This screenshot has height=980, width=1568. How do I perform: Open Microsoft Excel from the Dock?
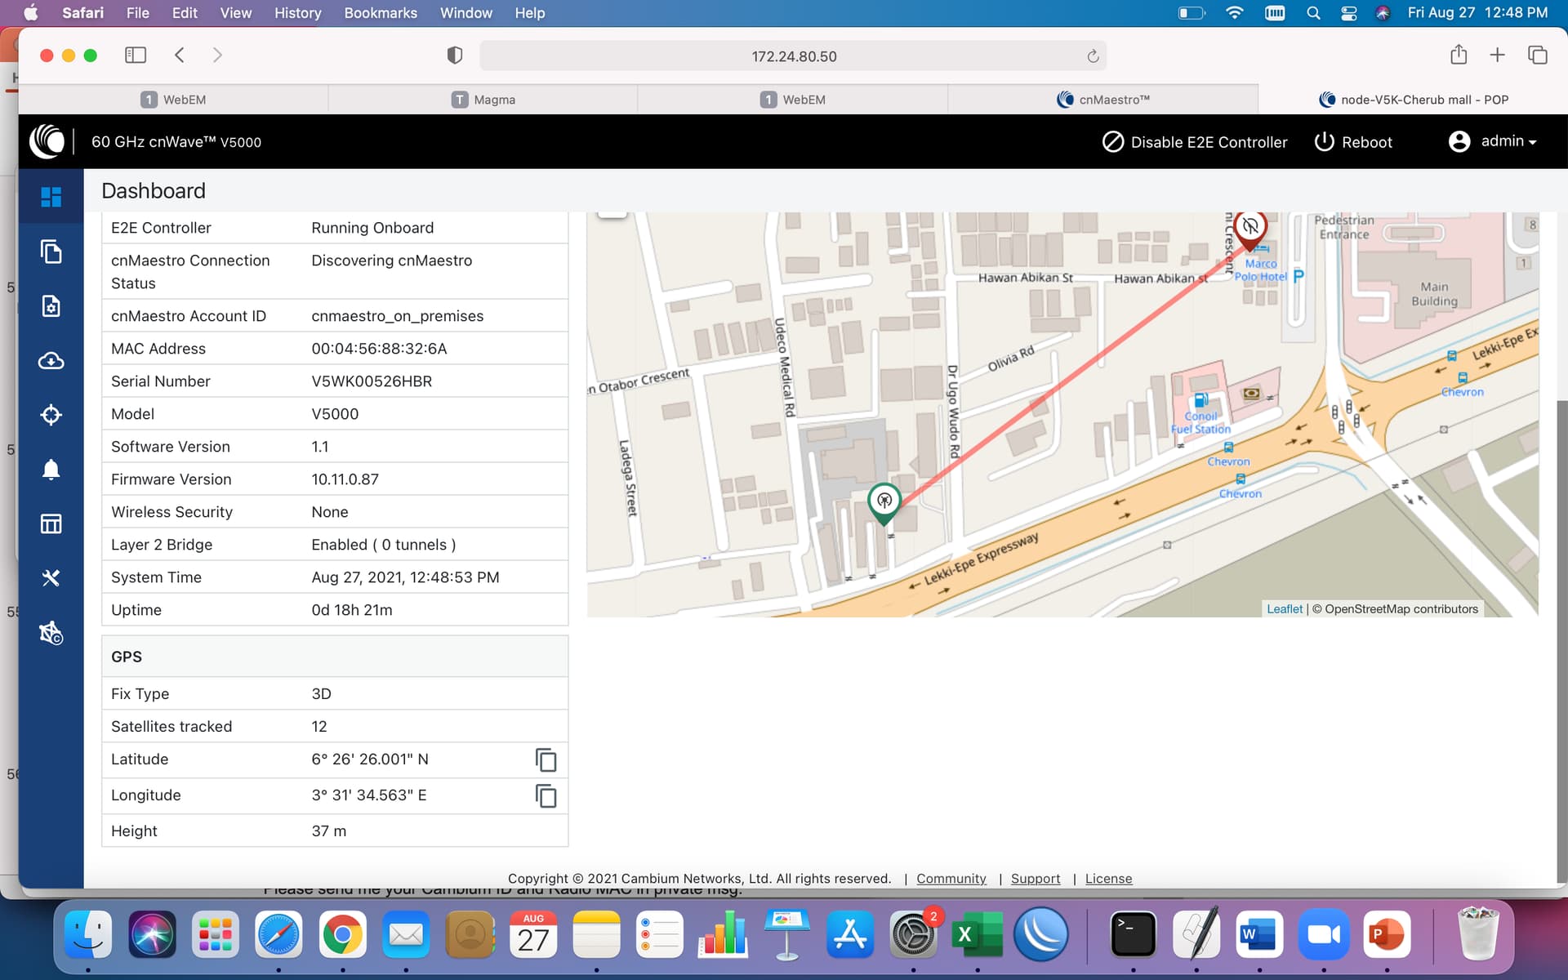[977, 933]
